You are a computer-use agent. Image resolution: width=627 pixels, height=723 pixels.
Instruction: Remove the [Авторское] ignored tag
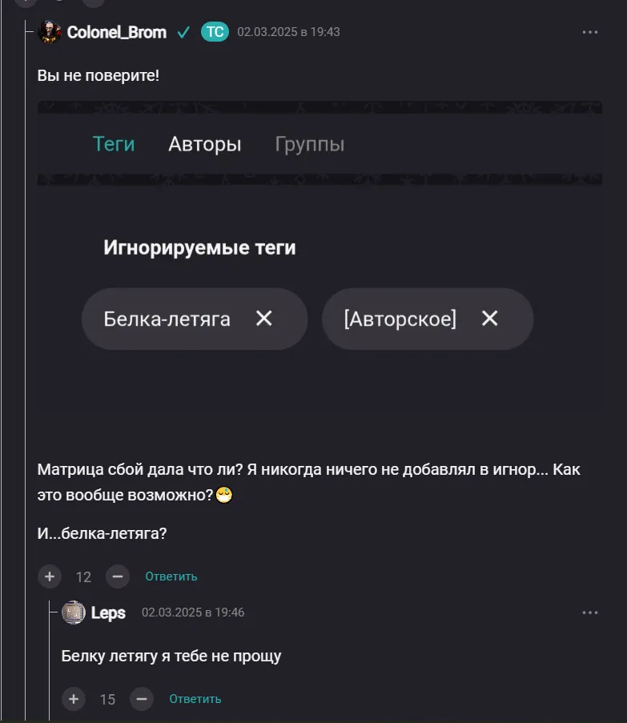click(x=490, y=319)
